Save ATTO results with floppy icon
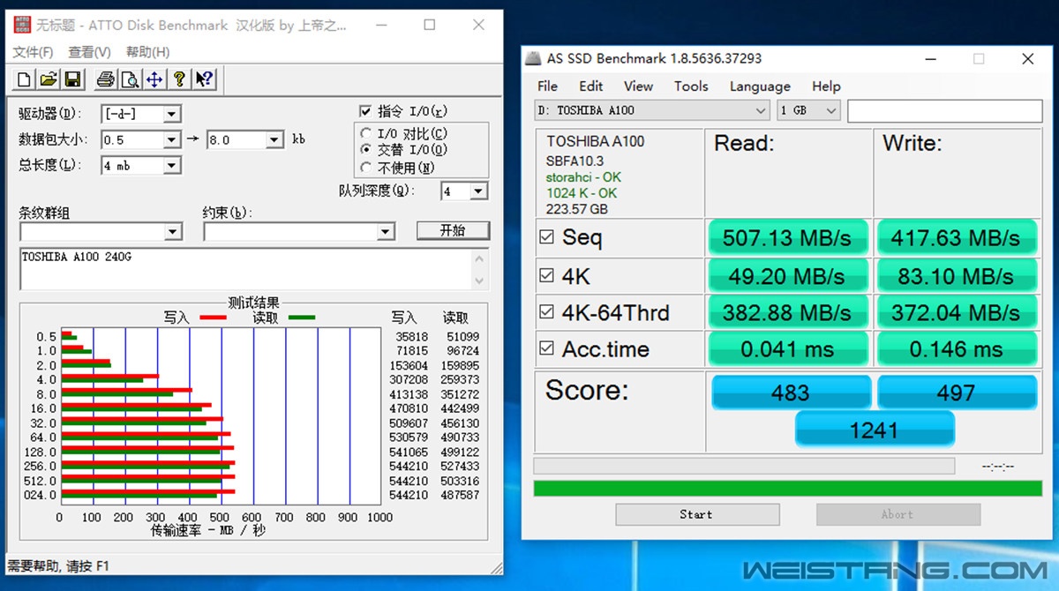 click(x=73, y=79)
